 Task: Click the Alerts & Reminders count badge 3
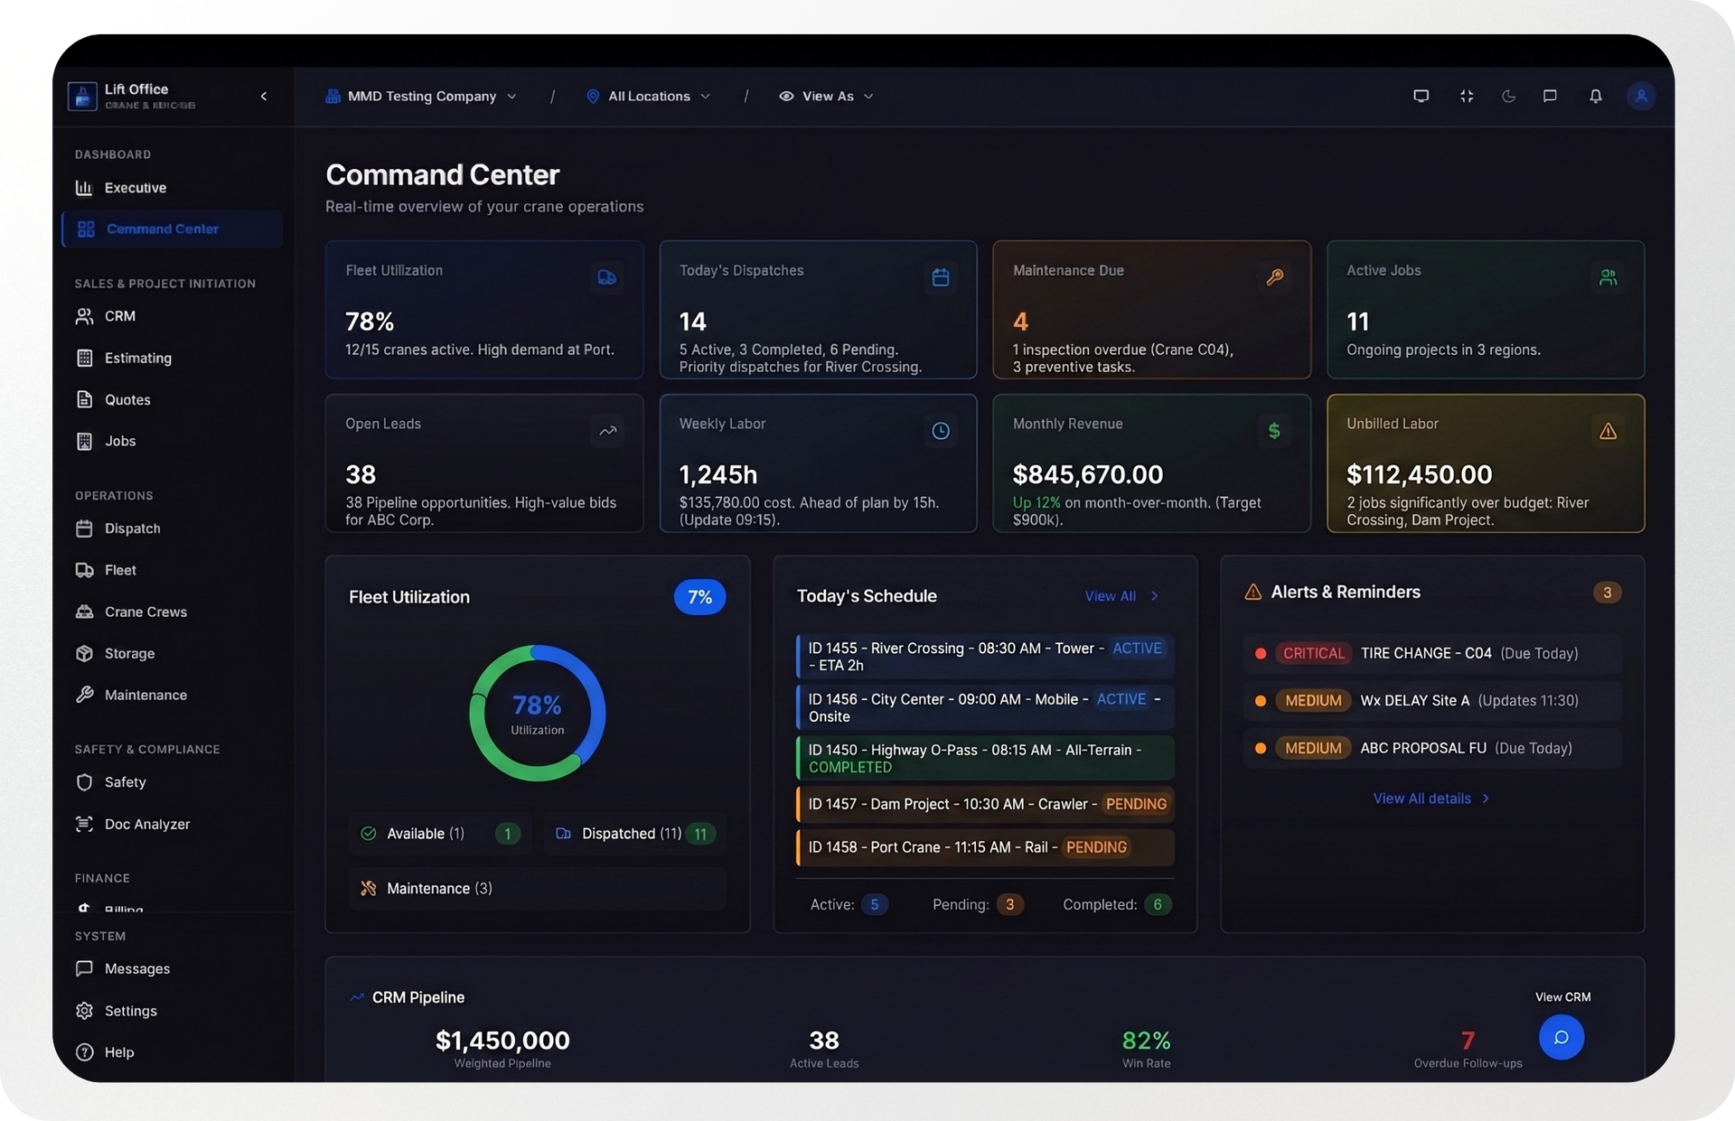(1607, 593)
